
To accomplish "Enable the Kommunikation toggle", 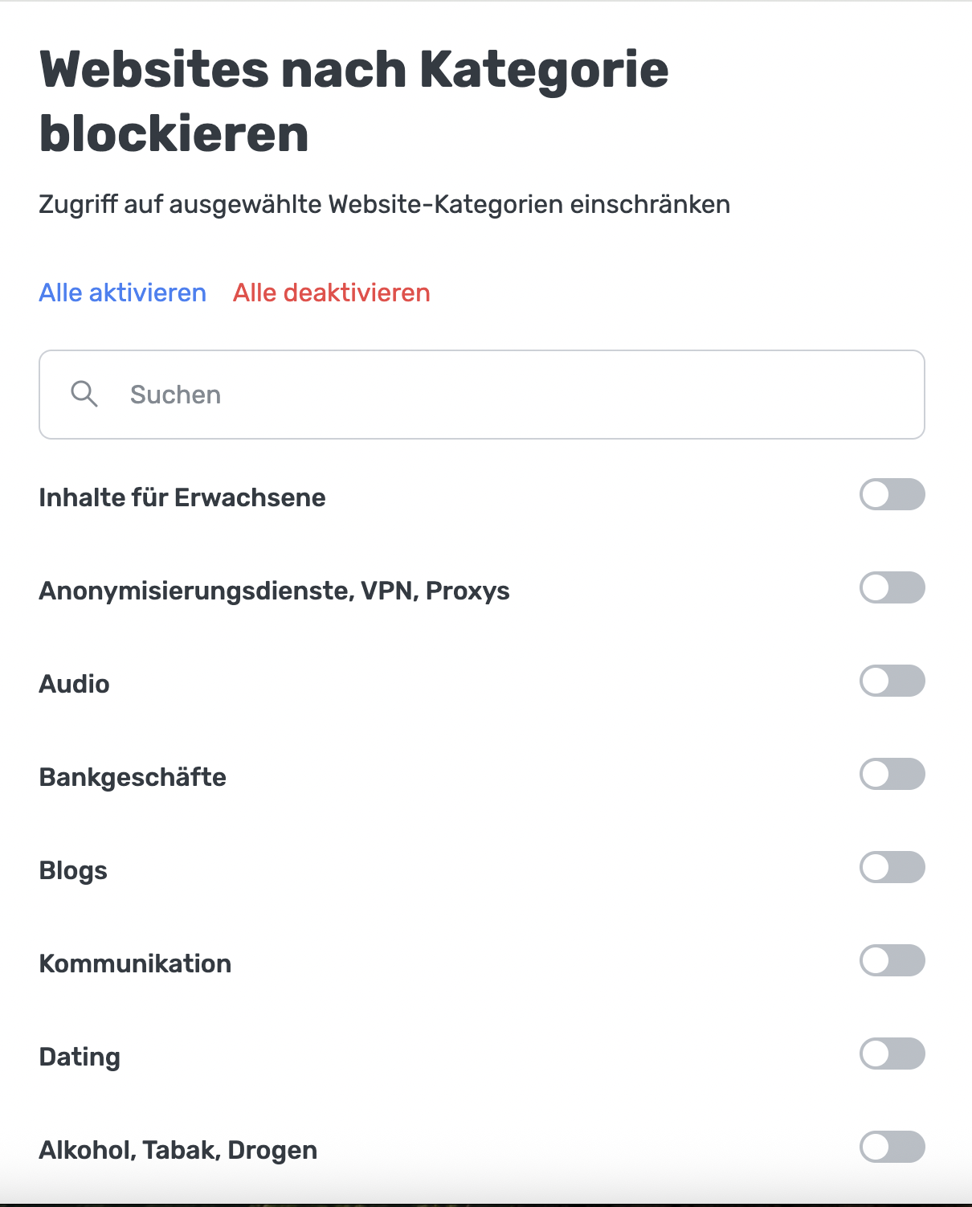I will point(892,960).
